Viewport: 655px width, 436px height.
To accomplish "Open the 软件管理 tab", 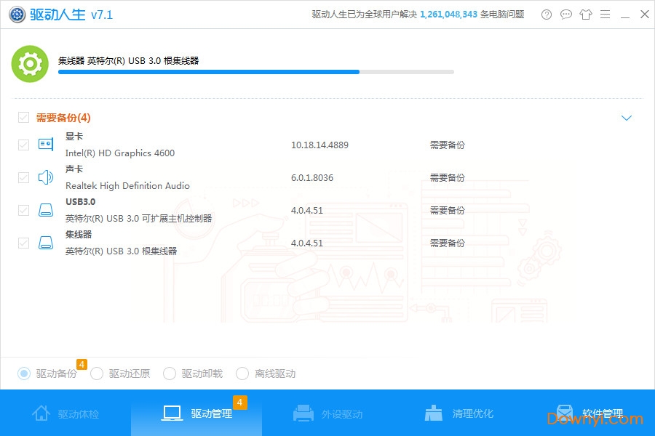I will pos(589,413).
